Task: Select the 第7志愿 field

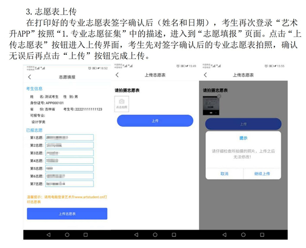Action: [x=70, y=184]
